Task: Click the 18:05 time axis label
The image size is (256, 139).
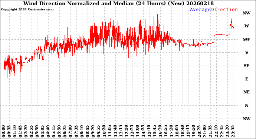Action: coord(177,132)
